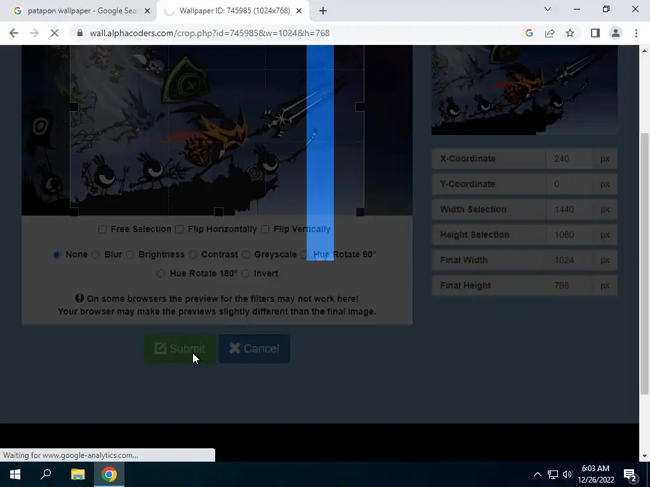
Task: Select the Brightness filter
Action: (129, 254)
